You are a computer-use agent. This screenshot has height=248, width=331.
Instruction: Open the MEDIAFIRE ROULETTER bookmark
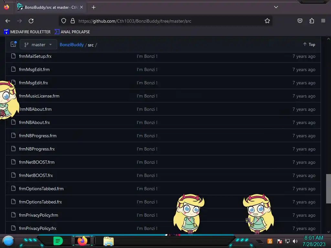click(x=27, y=32)
